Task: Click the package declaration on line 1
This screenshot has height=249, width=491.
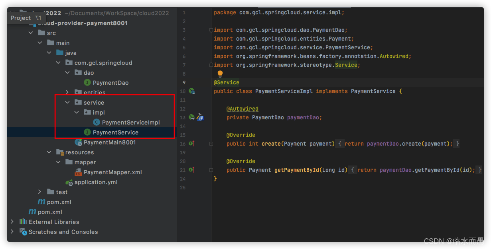Action: [279, 12]
